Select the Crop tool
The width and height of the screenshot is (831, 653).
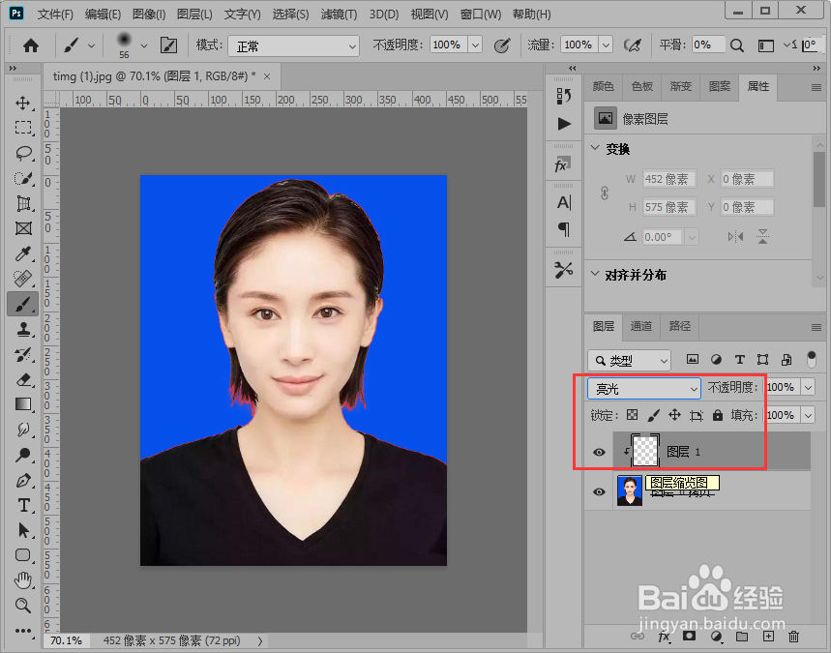click(x=23, y=203)
